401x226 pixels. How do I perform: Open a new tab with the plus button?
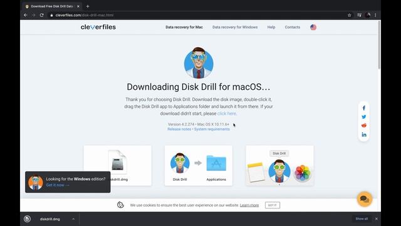point(88,6)
